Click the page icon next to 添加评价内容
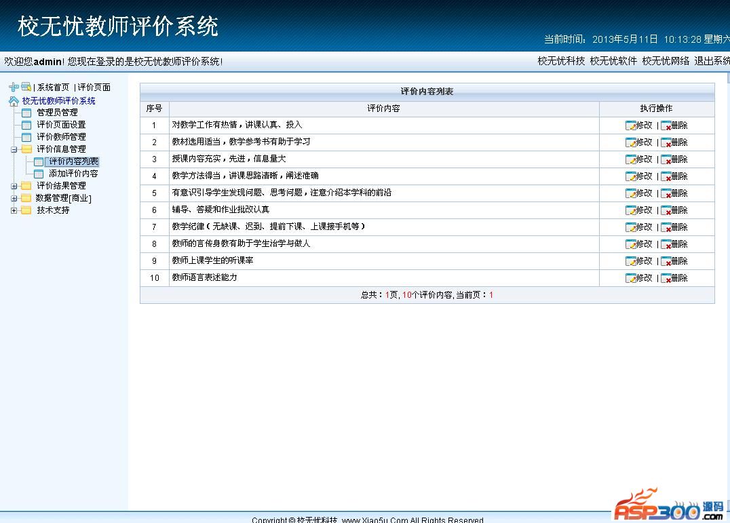Image resolution: width=730 pixels, height=523 pixels. [39, 174]
